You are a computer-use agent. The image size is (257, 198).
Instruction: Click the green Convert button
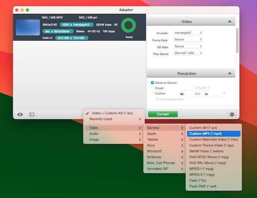point(163,114)
